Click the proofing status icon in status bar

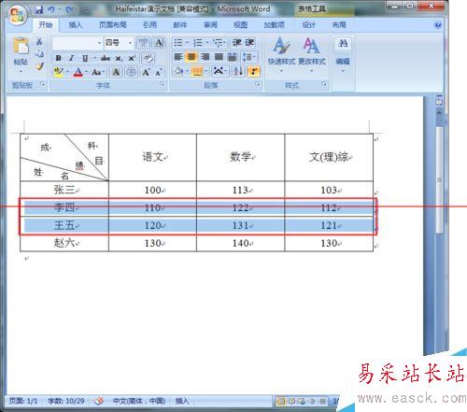pos(99,401)
